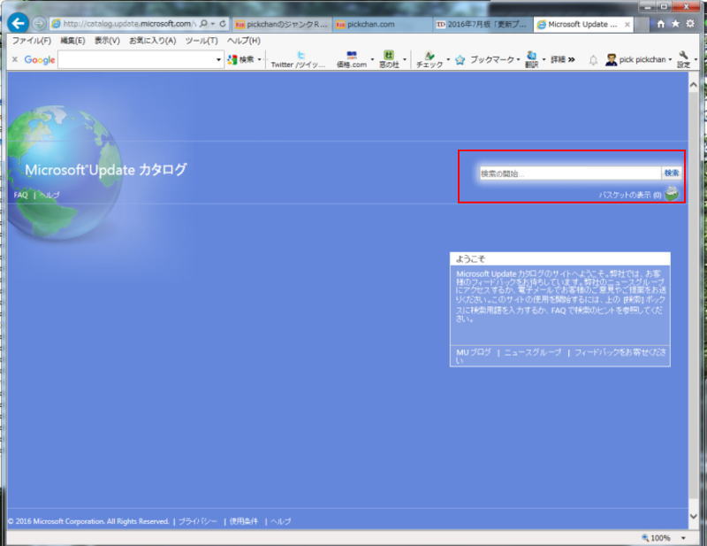Switch to the 2016年7月版 tab
Viewport: 707px width, 546px height.
click(x=483, y=25)
